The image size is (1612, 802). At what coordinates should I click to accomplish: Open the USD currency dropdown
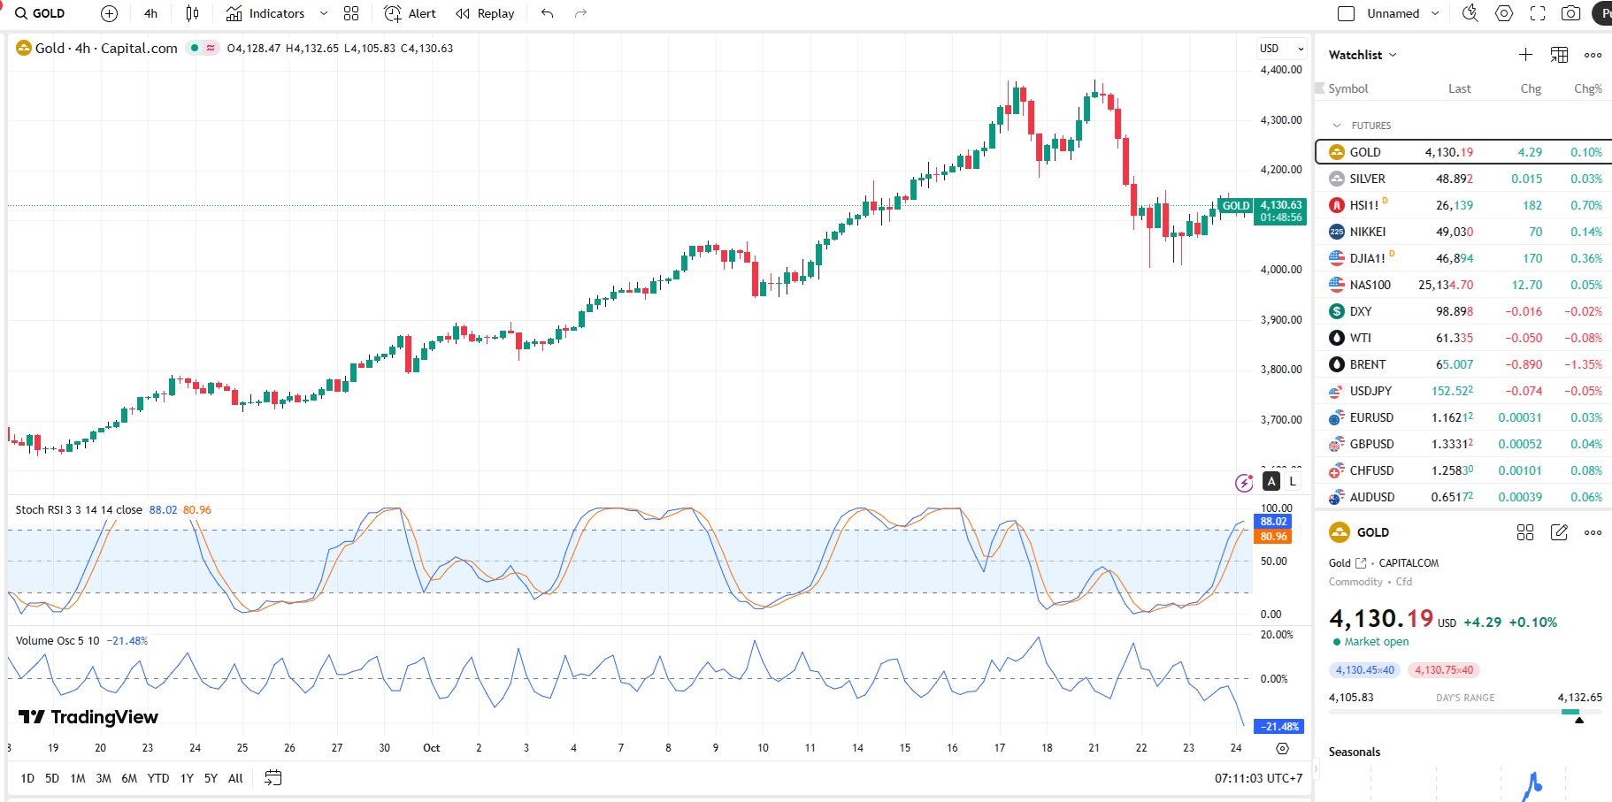tap(1281, 49)
